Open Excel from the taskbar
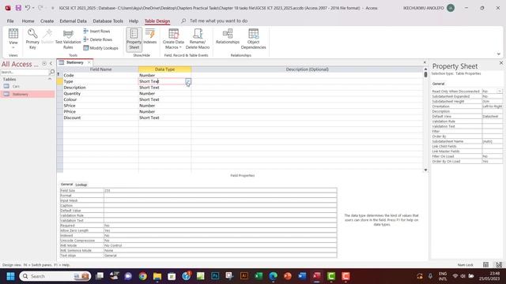This screenshot has height=284, width=506. pos(259,276)
